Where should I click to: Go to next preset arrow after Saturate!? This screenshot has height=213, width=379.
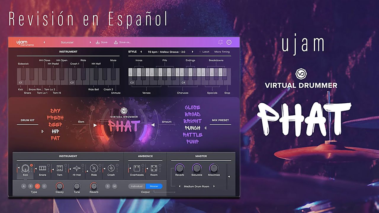pyautogui.click(x=90, y=42)
